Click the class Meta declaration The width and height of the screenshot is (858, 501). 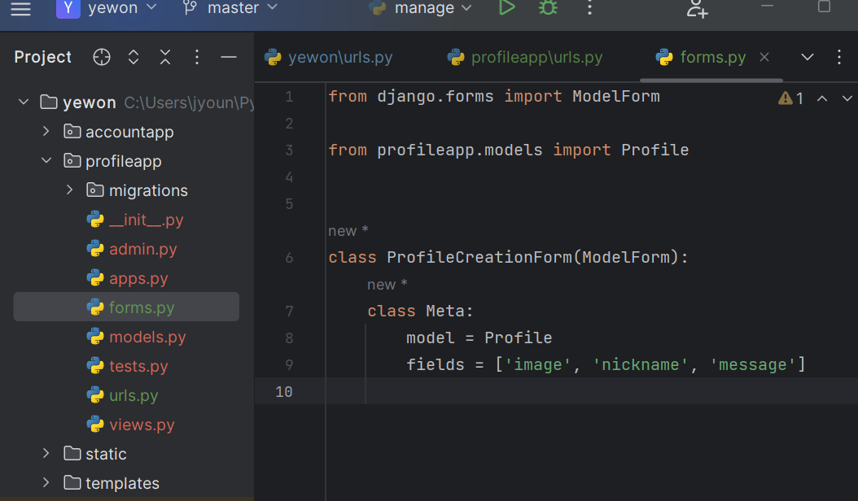pyautogui.click(x=420, y=311)
